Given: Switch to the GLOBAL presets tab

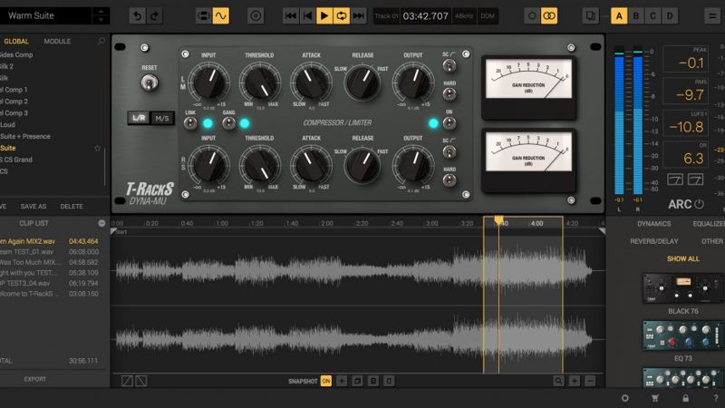Looking at the screenshot, I should pyautogui.click(x=16, y=41).
